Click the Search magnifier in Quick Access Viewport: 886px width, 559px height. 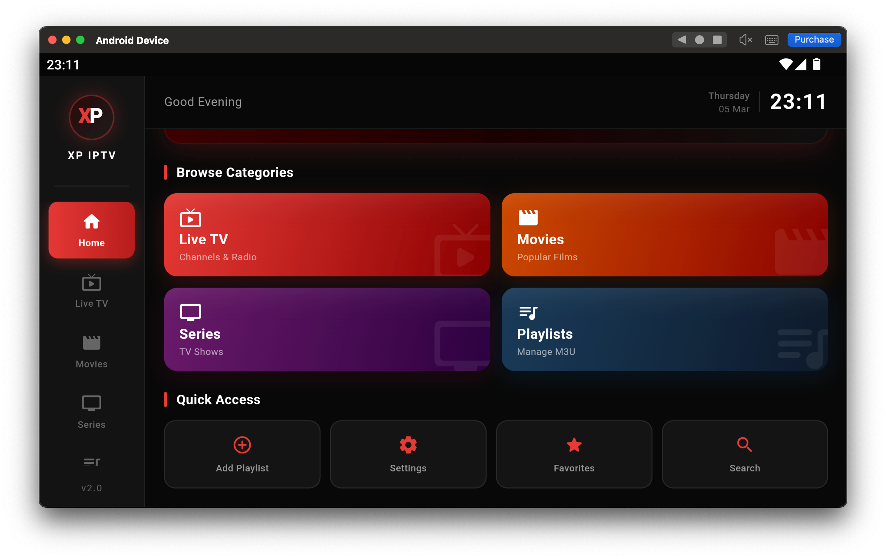tap(744, 445)
